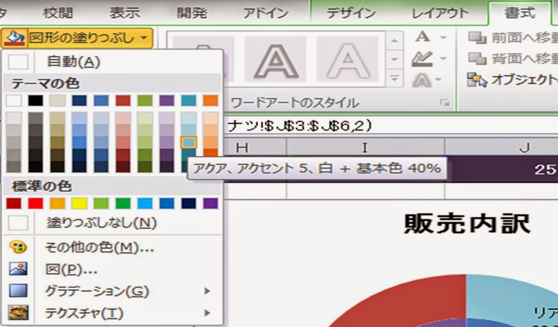Apply the middle outlined WordArt style
The image size is (558, 327).
coord(276,59)
